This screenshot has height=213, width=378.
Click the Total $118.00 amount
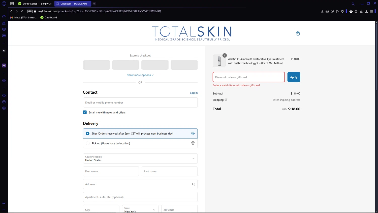294,109
